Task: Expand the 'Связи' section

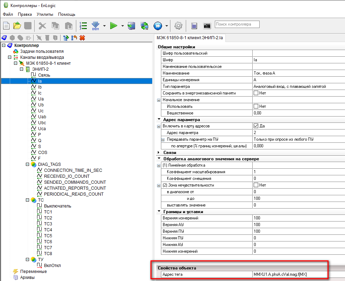Action: pos(160,153)
